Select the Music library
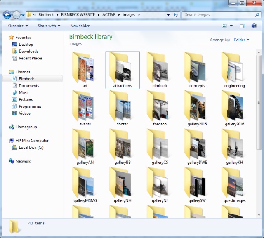The width and height of the screenshot is (264, 238). (x=24, y=93)
